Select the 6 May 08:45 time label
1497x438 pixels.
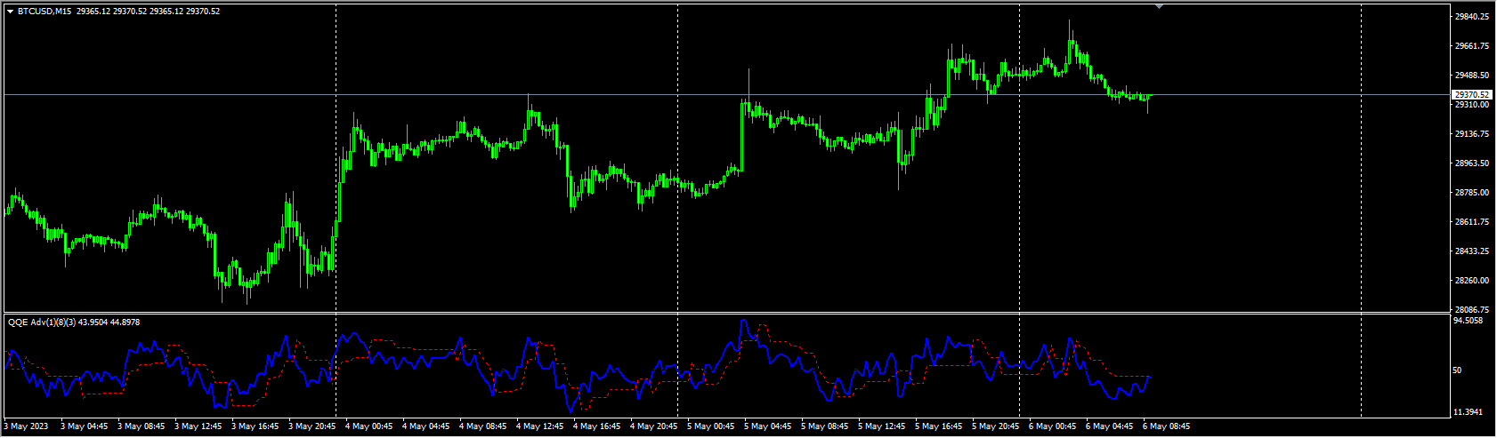tap(1166, 426)
